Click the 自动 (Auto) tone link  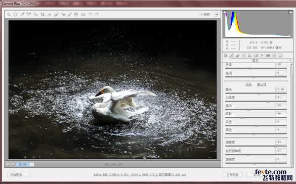coord(248,85)
